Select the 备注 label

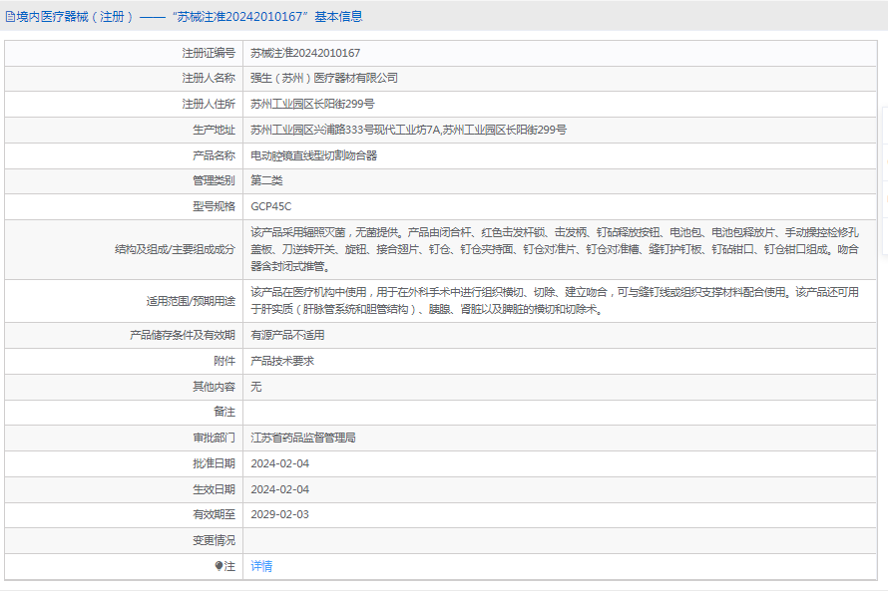224,412
